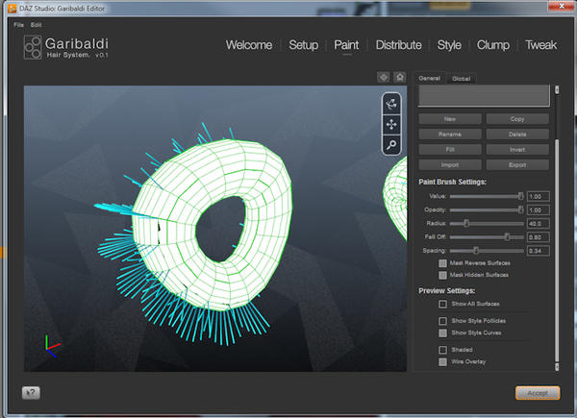This screenshot has width=577, height=418.
Task: Click the Fall Off slider handle
Action: click(x=507, y=237)
